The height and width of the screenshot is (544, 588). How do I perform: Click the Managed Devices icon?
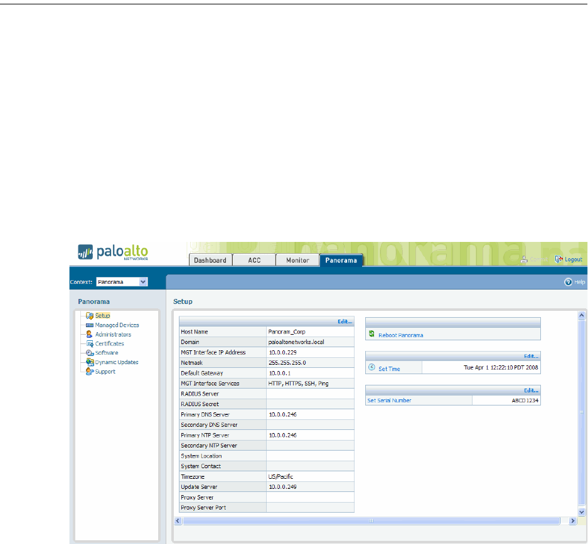click(90, 325)
